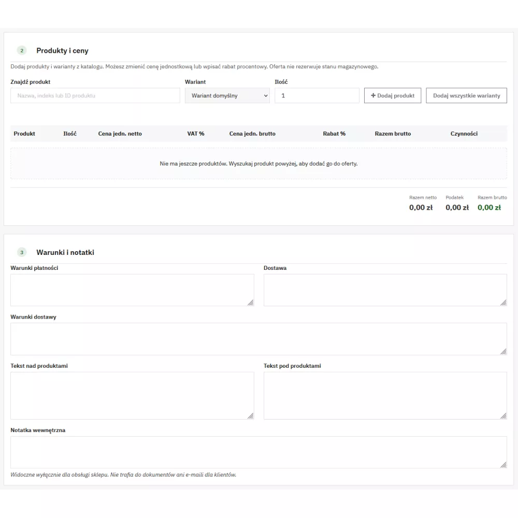This screenshot has width=518, height=518.
Task: Click the Razem brutto column header
Action: pos(393,134)
